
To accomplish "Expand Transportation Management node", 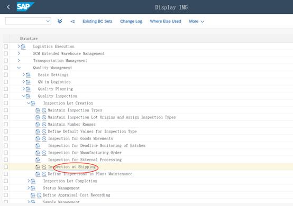I will 19,60.
